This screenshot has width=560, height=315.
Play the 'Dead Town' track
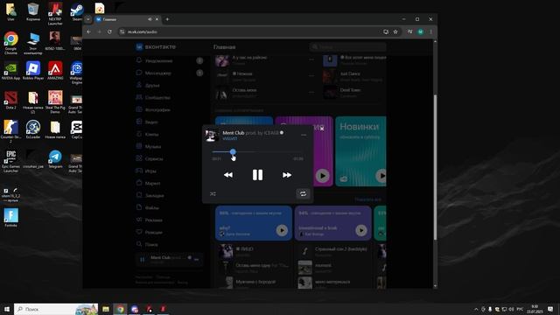[x=330, y=93]
